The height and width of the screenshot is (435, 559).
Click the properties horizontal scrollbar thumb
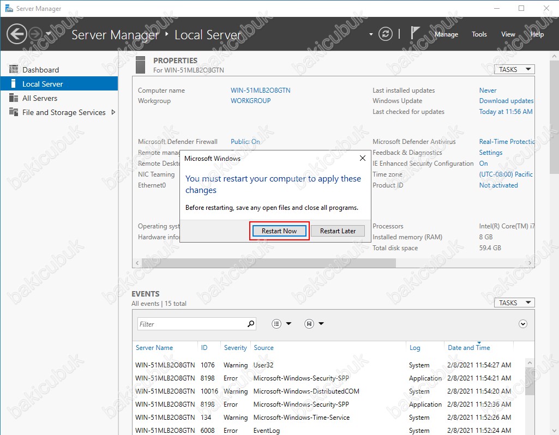268,263
